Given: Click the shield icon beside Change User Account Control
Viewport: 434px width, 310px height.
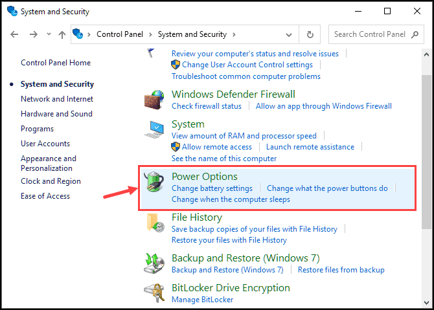Looking at the screenshot, I should pos(176,65).
